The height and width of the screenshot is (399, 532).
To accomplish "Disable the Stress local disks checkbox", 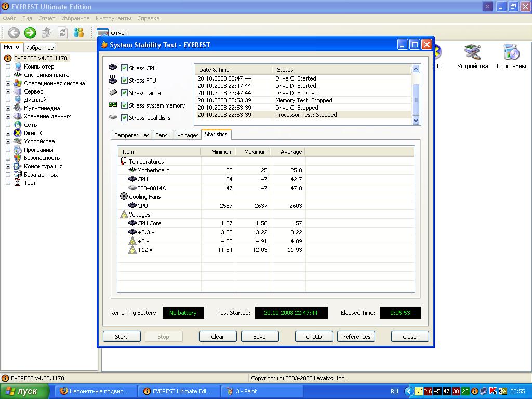I will point(125,118).
